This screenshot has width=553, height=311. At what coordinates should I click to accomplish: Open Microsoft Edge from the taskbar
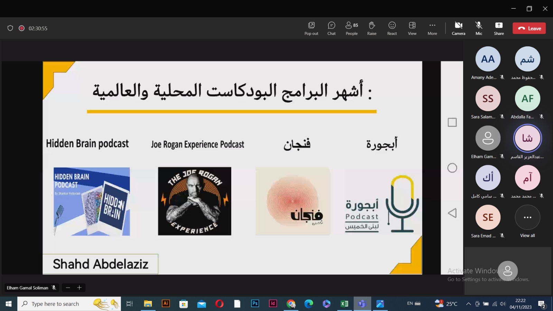pos(309,304)
